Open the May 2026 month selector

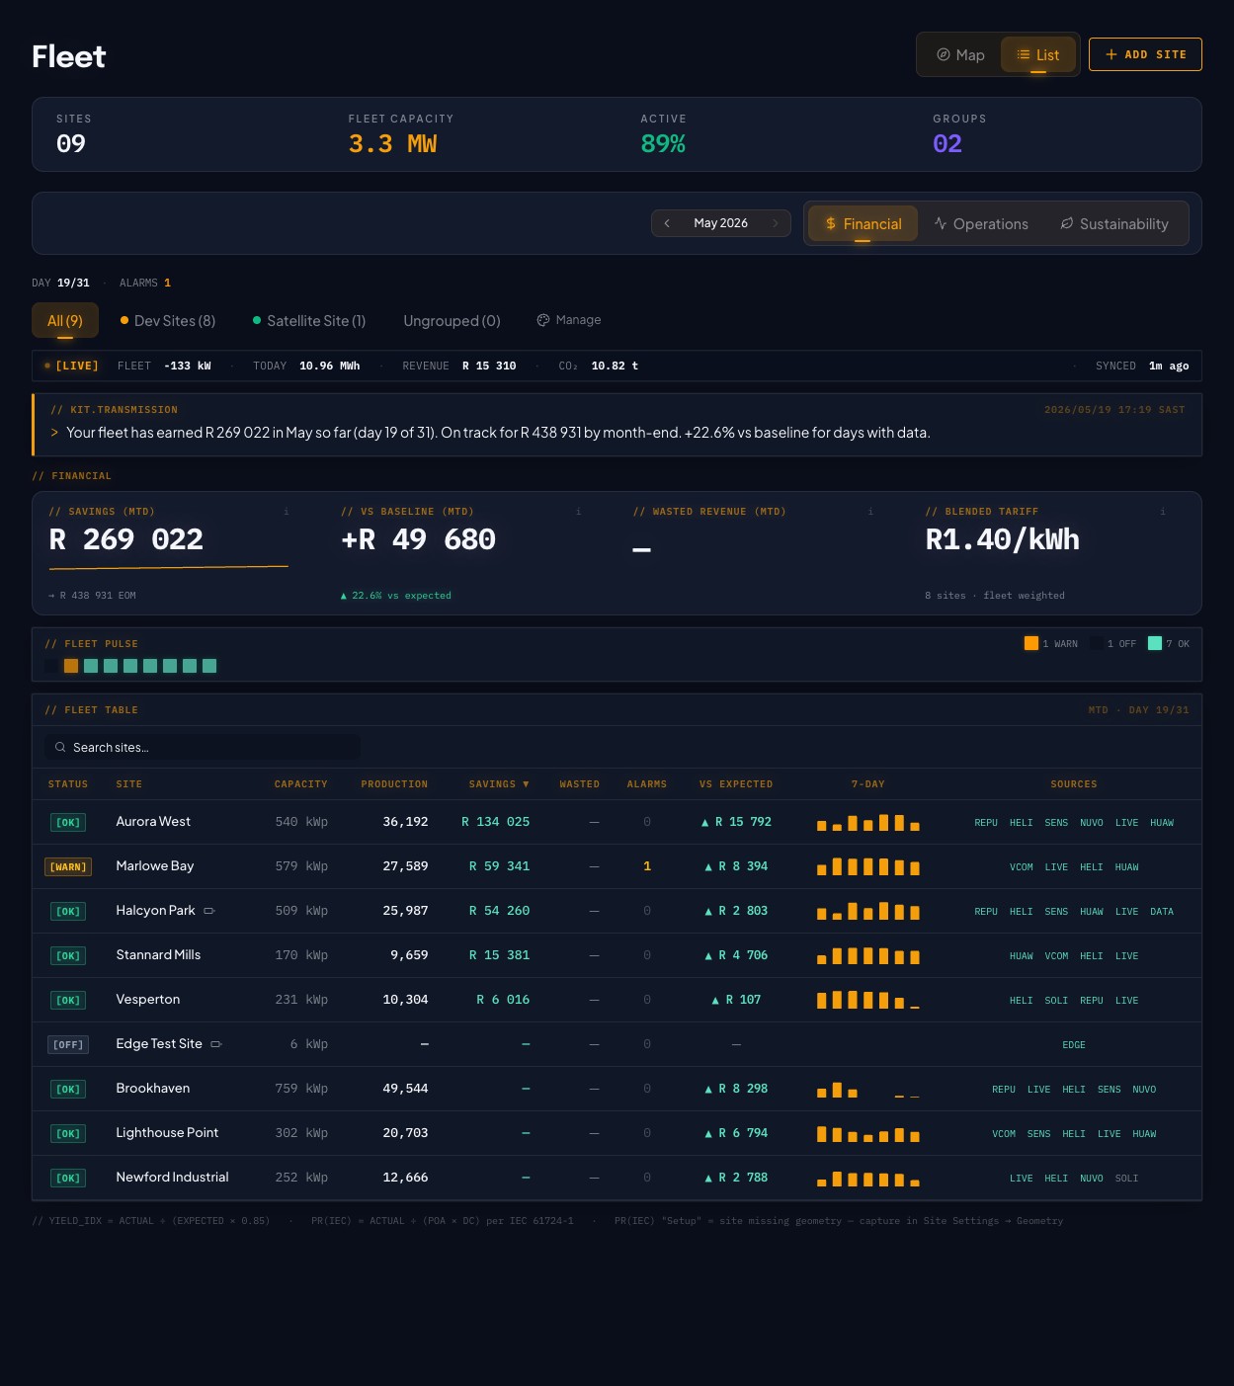(x=721, y=223)
